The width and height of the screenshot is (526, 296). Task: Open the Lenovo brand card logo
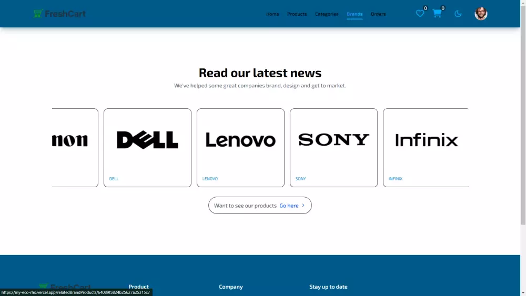click(240, 140)
